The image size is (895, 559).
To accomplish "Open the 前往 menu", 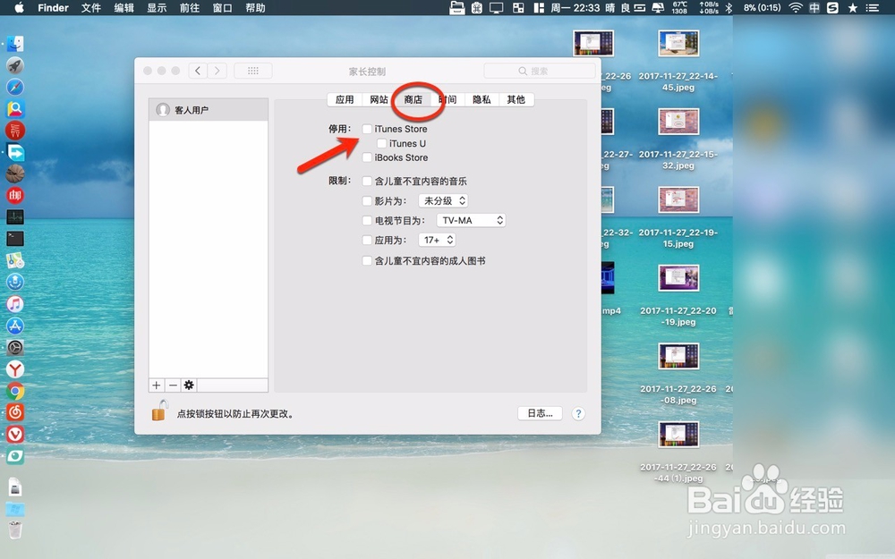I will [x=190, y=7].
